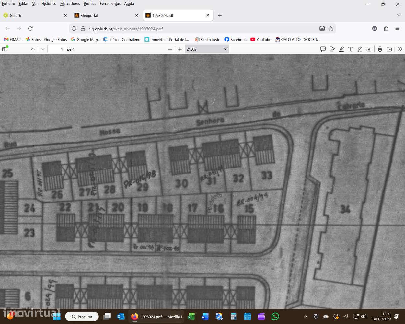Go to previous PDF page

[x=33, y=49]
